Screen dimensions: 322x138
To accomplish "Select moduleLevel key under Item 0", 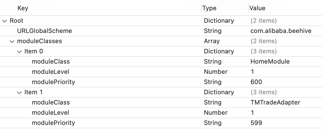I will click(x=50, y=72).
